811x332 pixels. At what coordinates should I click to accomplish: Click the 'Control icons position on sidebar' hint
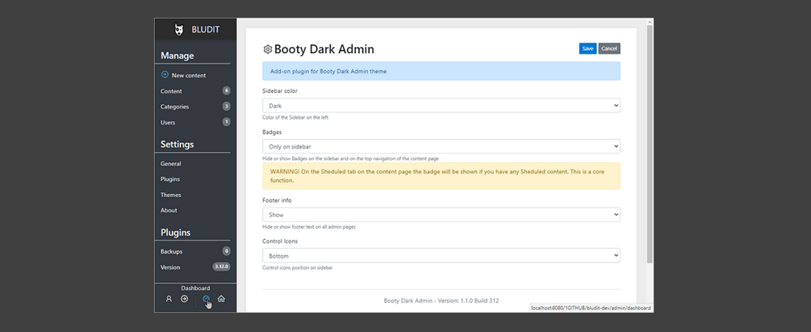click(x=298, y=267)
